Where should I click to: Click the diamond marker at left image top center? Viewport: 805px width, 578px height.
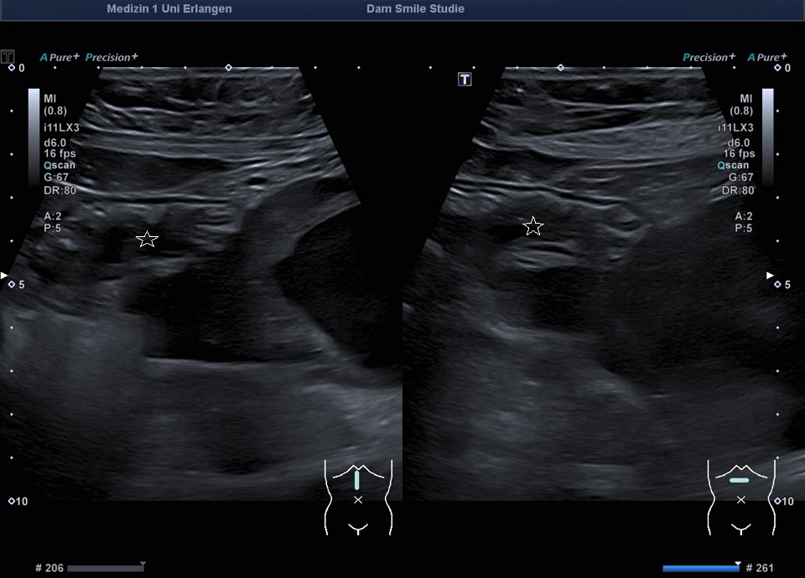pos(228,68)
